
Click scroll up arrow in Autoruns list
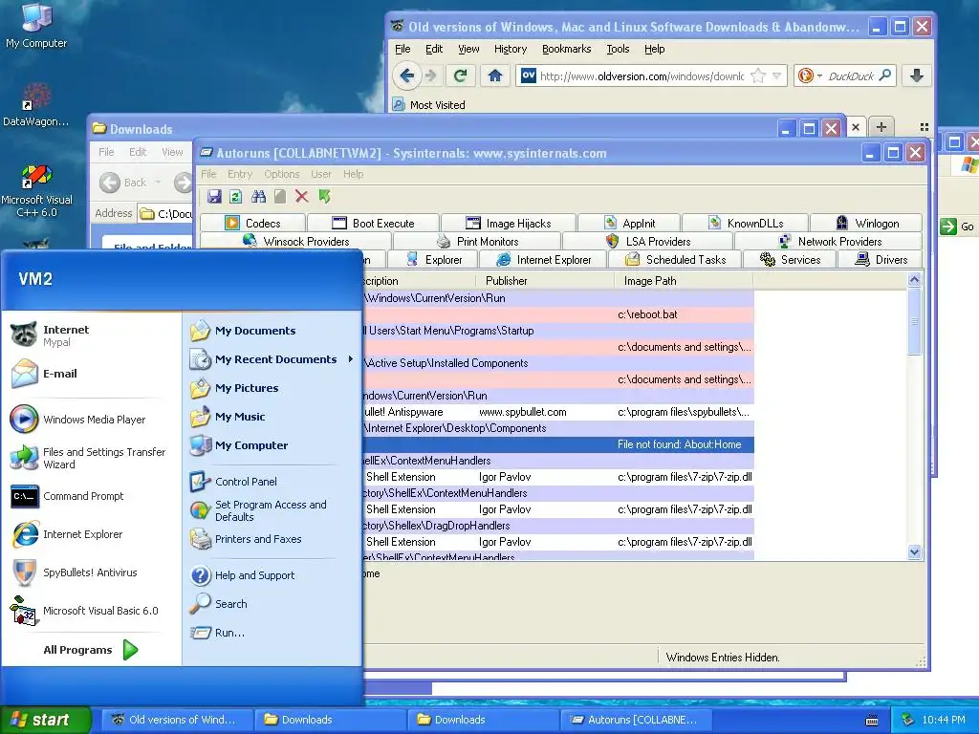pyautogui.click(x=915, y=280)
